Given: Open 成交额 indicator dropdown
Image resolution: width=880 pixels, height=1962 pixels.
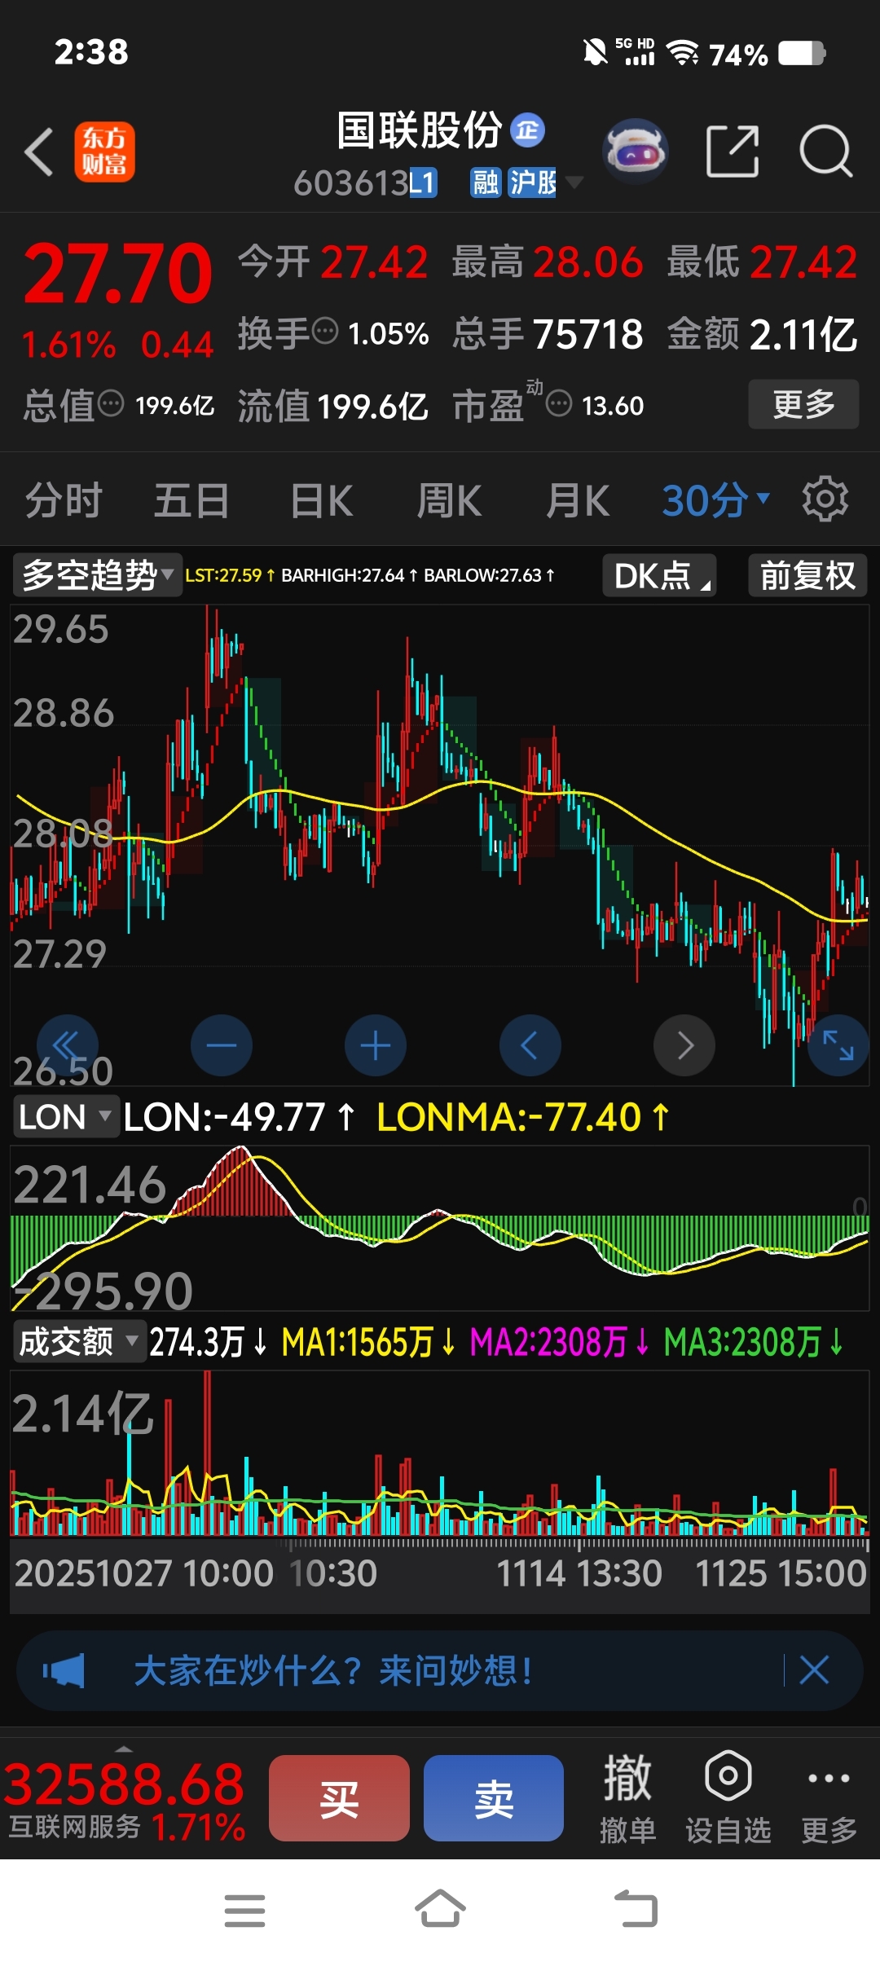Looking at the screenshot, I should click(x=79, y=1341).
